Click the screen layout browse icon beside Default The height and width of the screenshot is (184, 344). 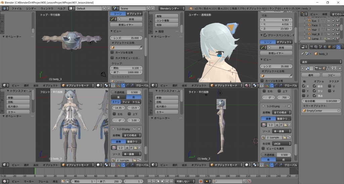71,8
